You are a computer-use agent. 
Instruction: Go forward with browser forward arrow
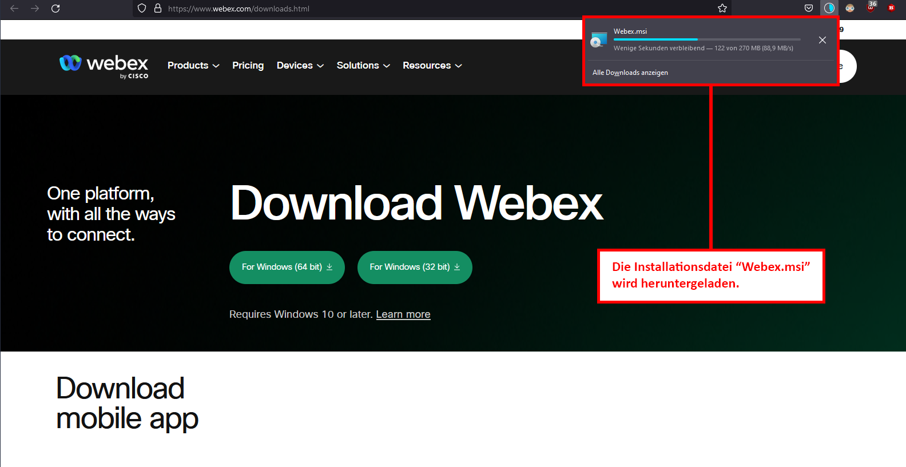click(x=35, y=9)
